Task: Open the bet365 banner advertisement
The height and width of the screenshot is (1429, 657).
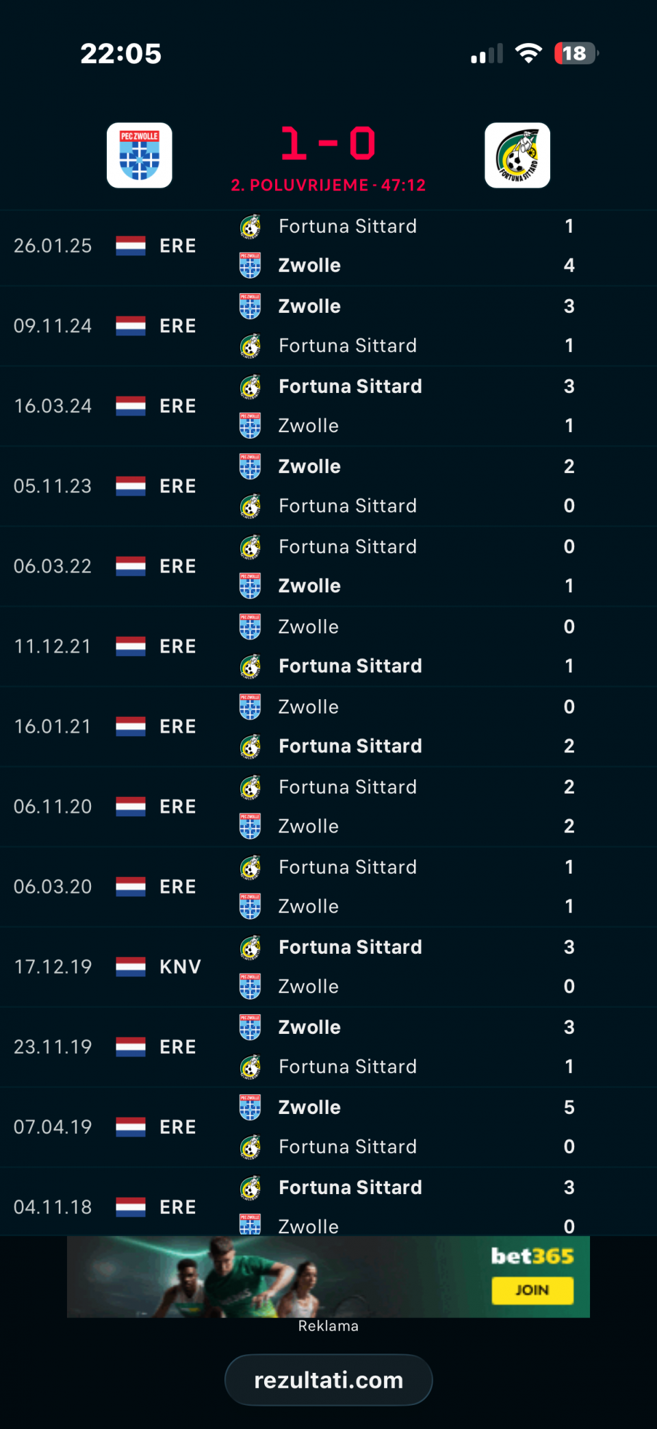Action: coord(328,1277)
